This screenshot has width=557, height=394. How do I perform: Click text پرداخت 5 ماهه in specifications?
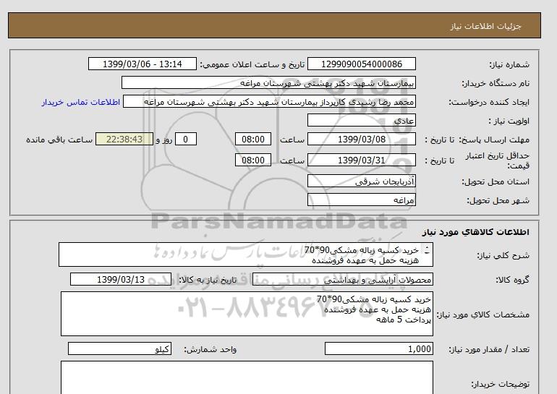(404, 320)
